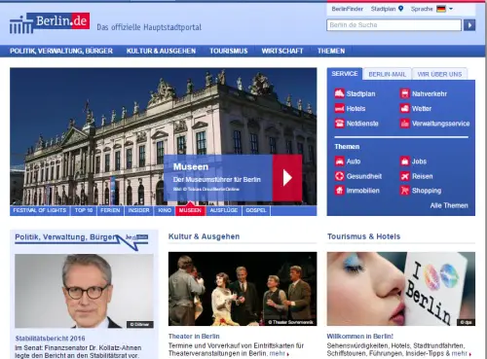Select the Nahverkehr train icon
The width and height of the screenshot is (487, 359).
404,93
